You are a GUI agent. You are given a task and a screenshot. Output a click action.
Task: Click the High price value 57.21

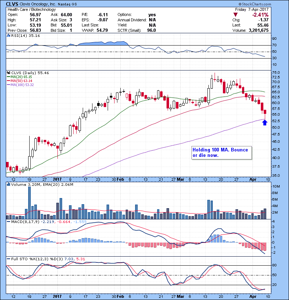point(35,20)
